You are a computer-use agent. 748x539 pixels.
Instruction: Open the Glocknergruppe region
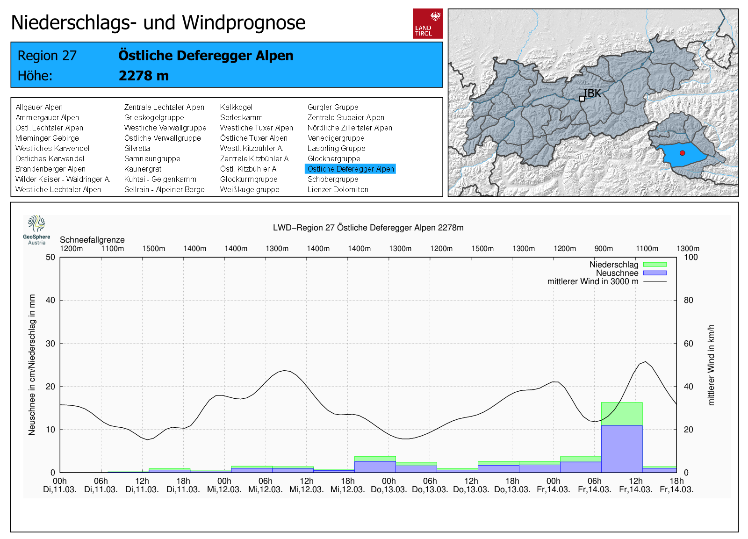click(x=333, y=159)
